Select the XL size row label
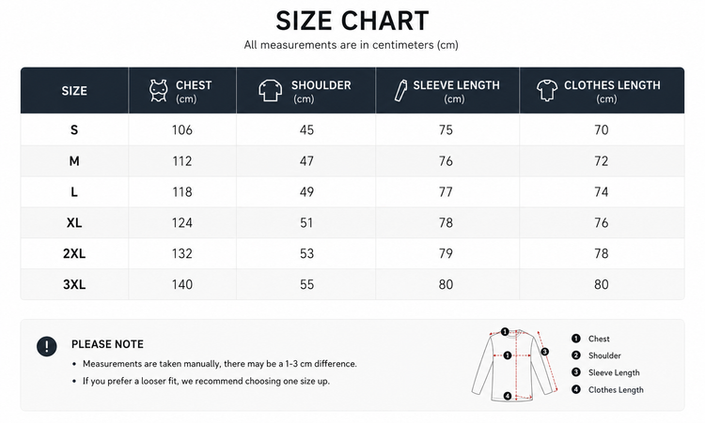Screen dimensions: 705x423 (74, 222)
